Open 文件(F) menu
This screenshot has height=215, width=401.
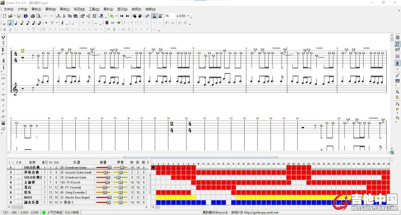tap(8, 9)
